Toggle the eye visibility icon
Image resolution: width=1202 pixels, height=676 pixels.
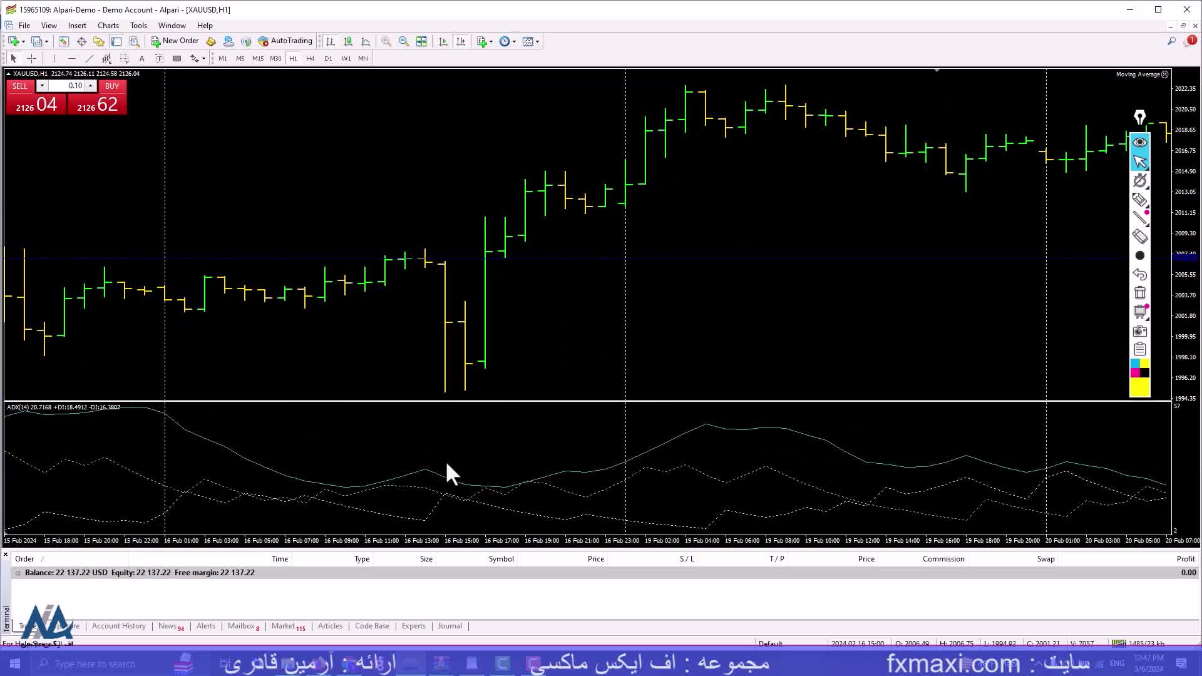[1139, 142]
